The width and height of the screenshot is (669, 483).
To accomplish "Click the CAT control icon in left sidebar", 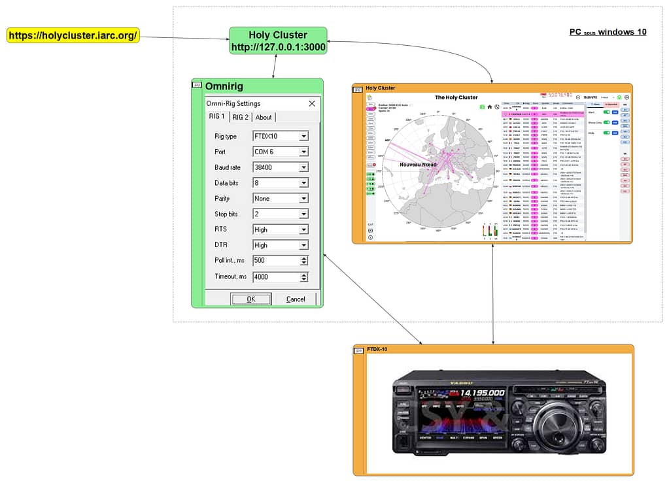I will click(370, 231).
